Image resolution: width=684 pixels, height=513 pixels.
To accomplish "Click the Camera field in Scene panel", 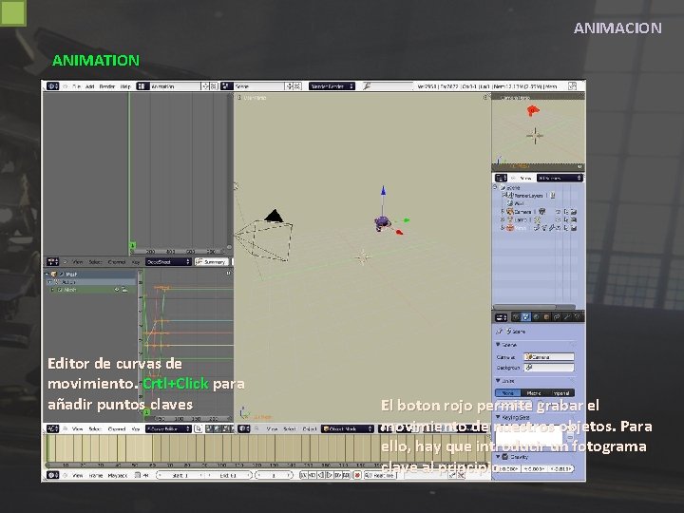I will pyautogui.click(x=549, y=357).
